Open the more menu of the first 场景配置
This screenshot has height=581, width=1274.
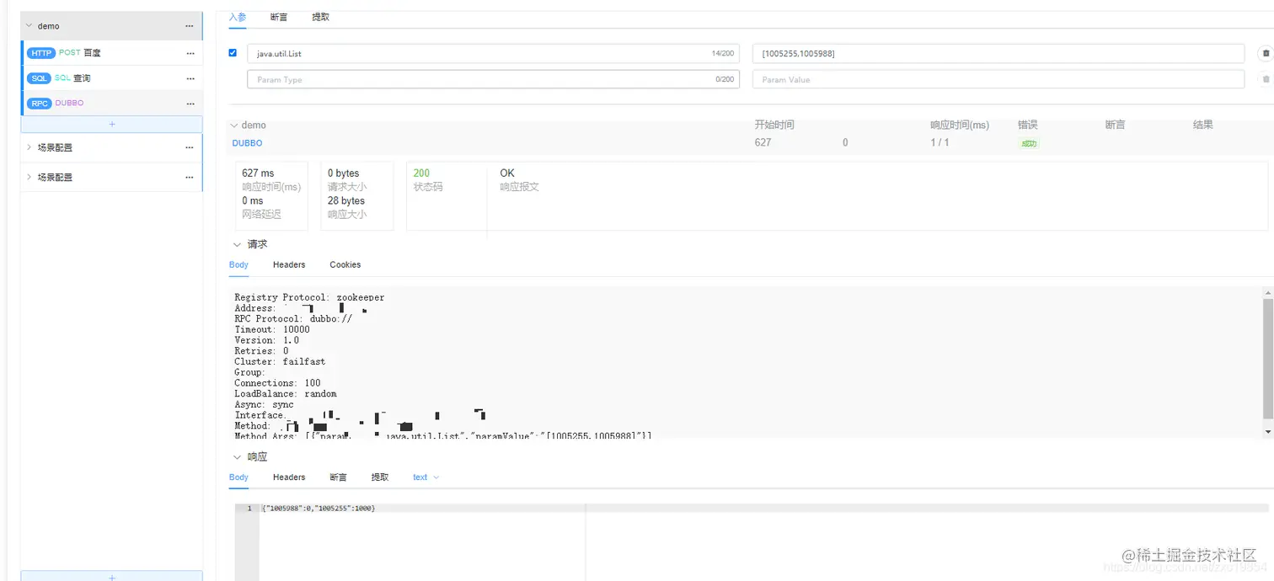pyautogui.click(x=190, y=147)
